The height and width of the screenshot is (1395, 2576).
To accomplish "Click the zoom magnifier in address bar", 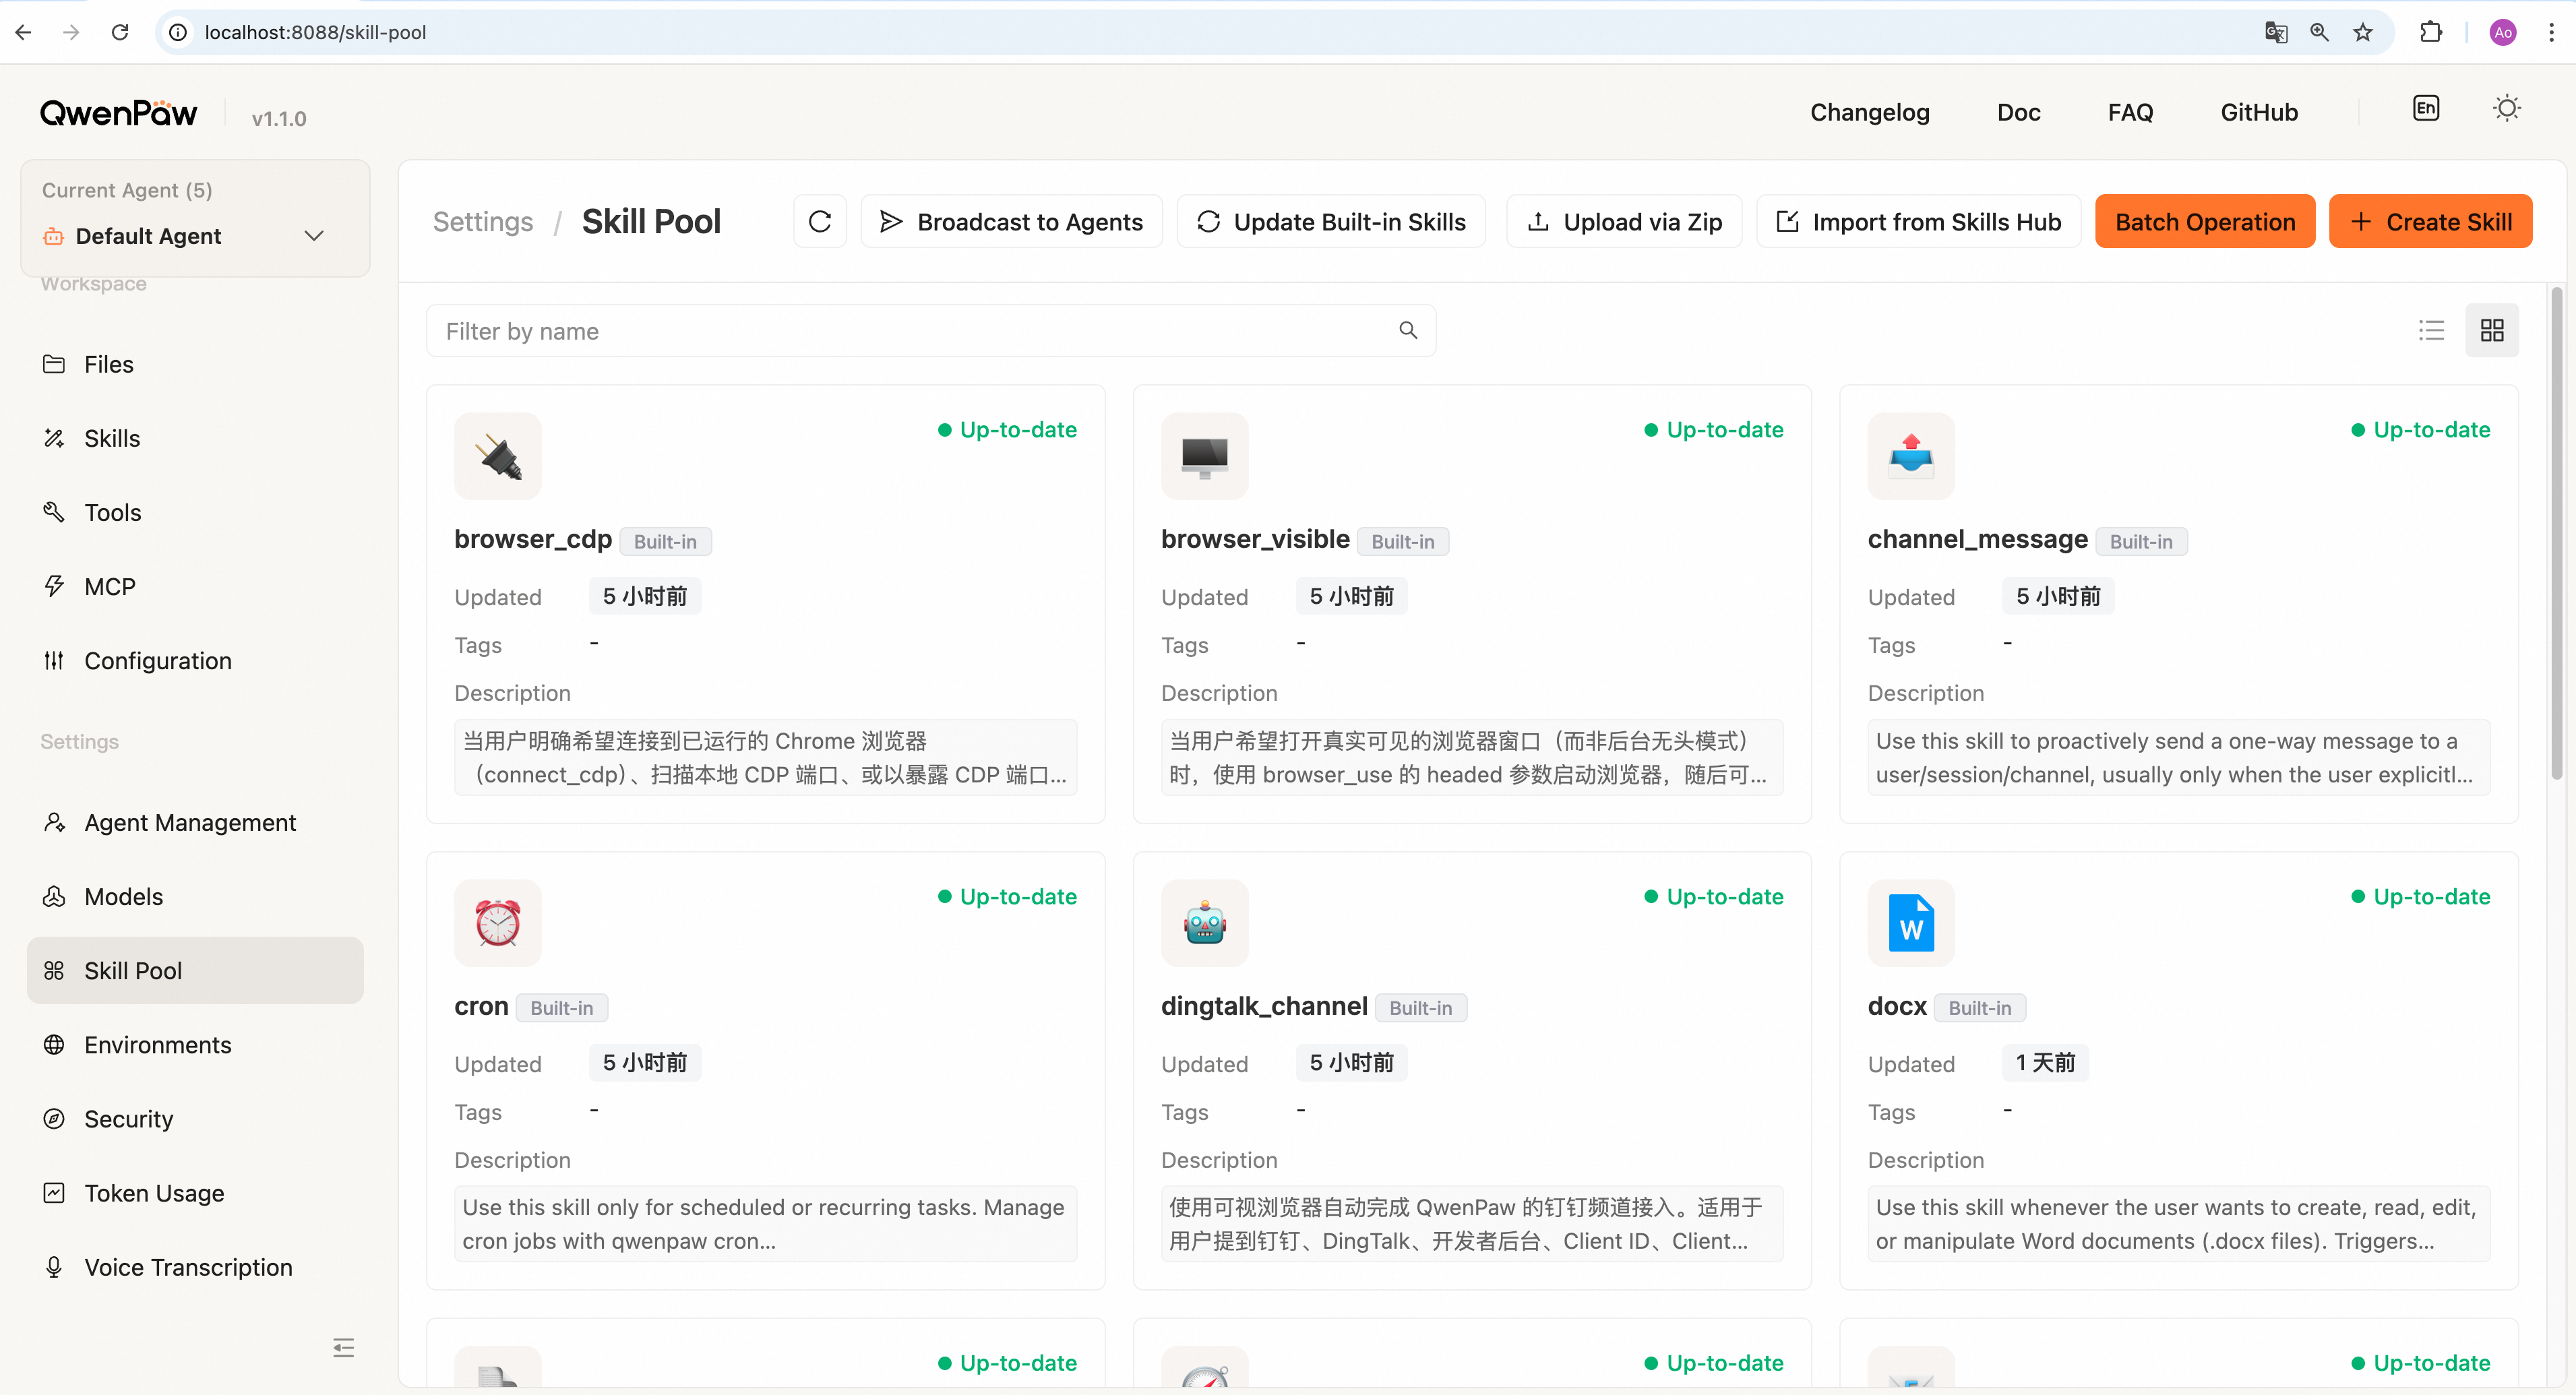I will tap(2319, 32).
